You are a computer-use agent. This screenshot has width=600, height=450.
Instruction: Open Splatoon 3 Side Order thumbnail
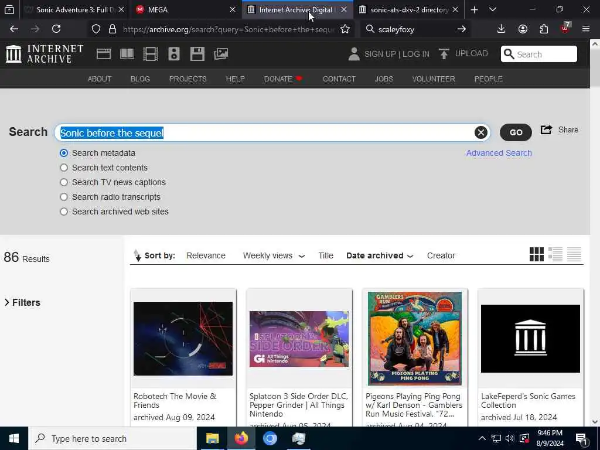299,339
